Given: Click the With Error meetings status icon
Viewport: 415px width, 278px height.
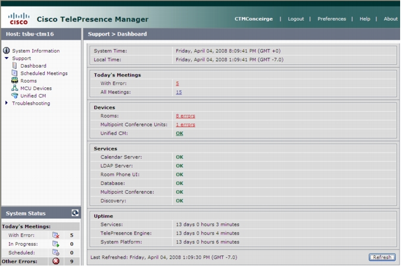Looking at the screenshot, I should (x=55, y=235).
